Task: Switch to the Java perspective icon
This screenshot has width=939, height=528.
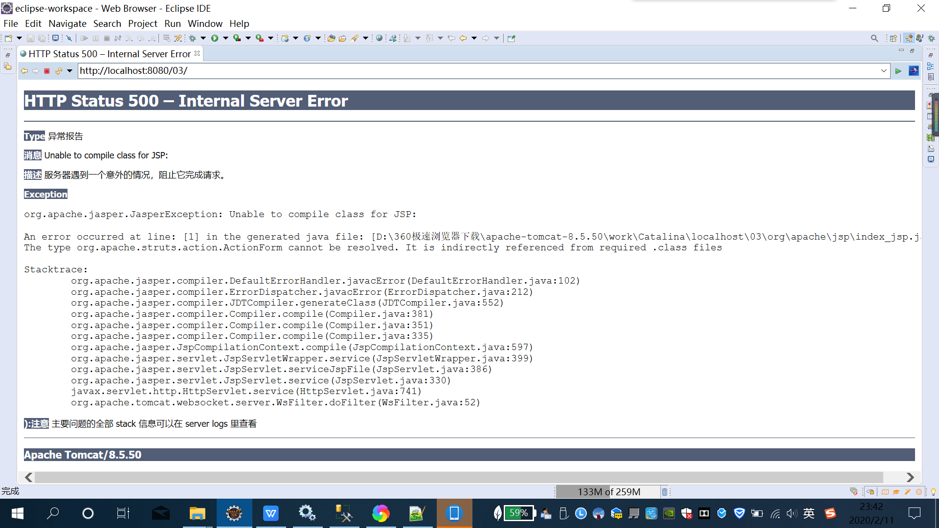Action: [920, 38]
